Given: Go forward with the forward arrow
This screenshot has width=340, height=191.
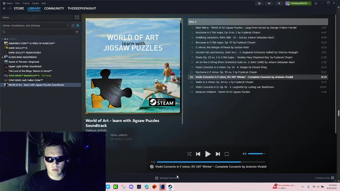Looking at the screenshot, I should tap(10, 8).
